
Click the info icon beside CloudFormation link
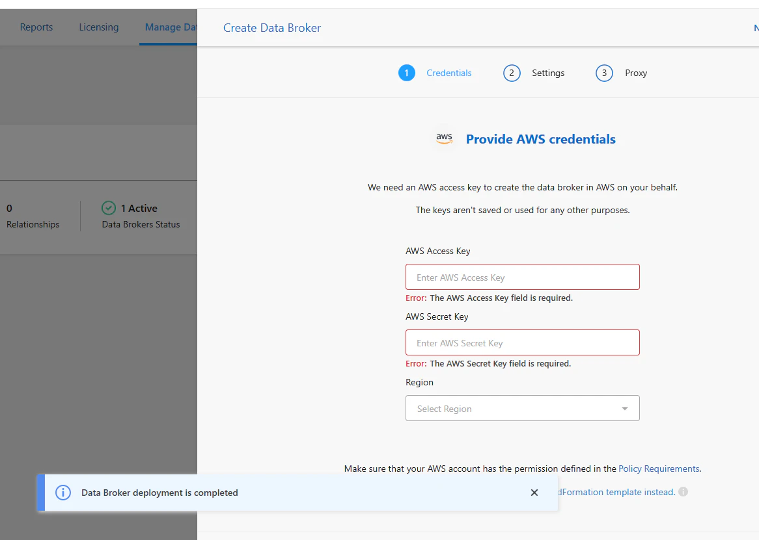(x=683, y=492)
